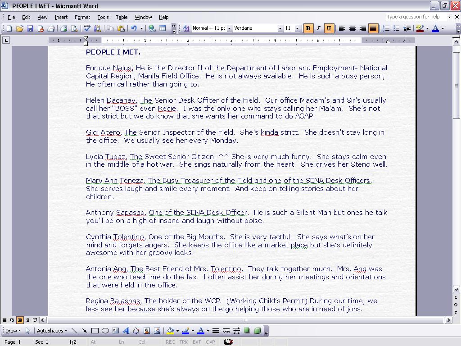
Task: Open Styles and Formatting pane icon
Action: click(x=186, y=28)
